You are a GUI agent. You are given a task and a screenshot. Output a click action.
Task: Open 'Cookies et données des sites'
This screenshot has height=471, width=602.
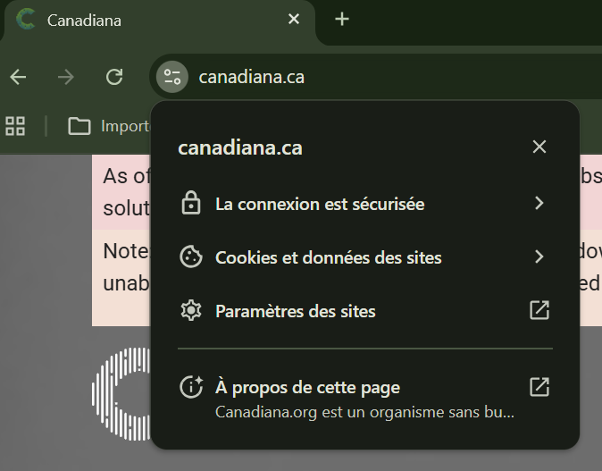(364, 257)
